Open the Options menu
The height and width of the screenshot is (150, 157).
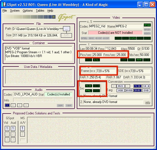(x=28, y=11)
